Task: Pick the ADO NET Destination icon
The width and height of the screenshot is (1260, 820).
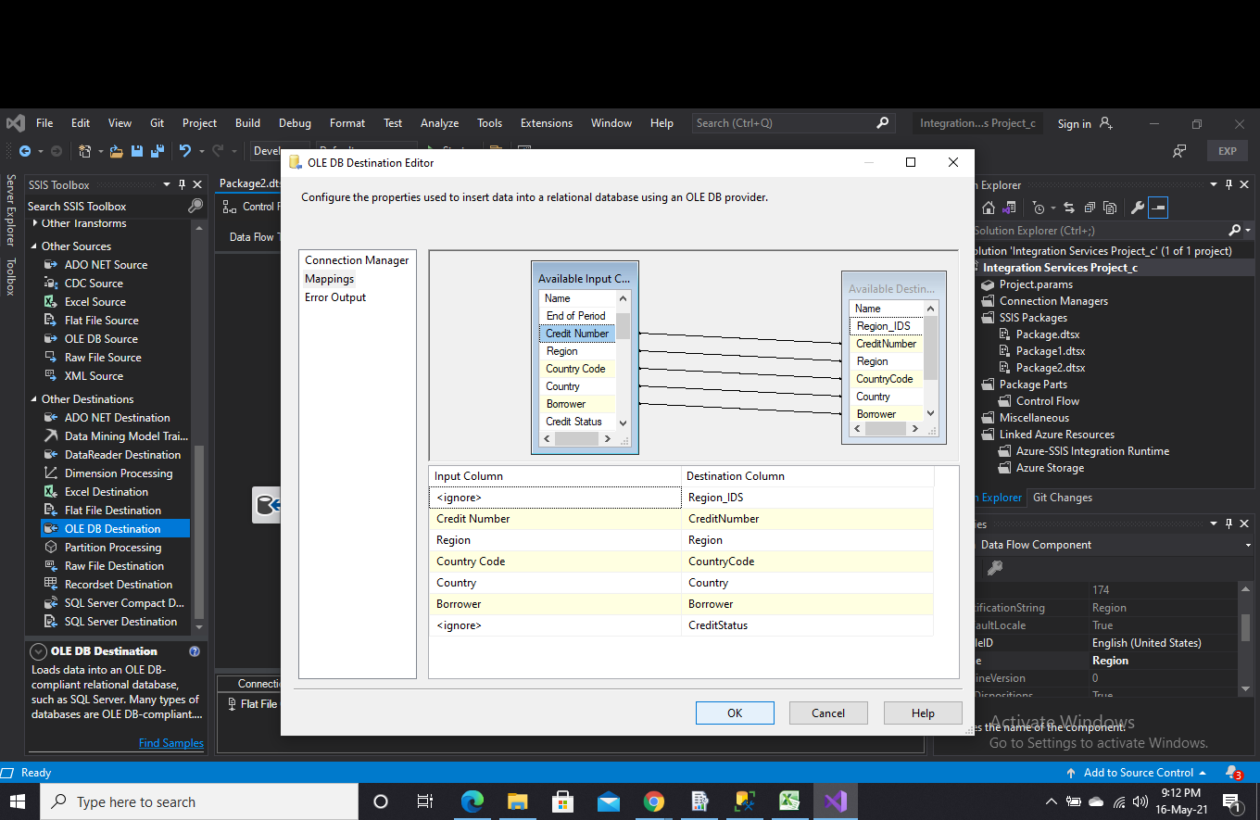Action: coord(50,418)
